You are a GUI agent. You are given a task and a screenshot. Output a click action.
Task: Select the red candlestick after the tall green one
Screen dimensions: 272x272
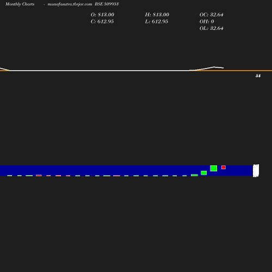click(x=224, y=167)
